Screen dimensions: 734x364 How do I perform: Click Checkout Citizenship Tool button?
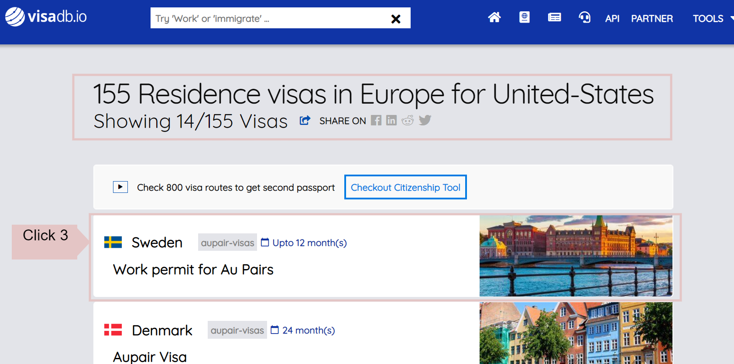coord(405,187)
